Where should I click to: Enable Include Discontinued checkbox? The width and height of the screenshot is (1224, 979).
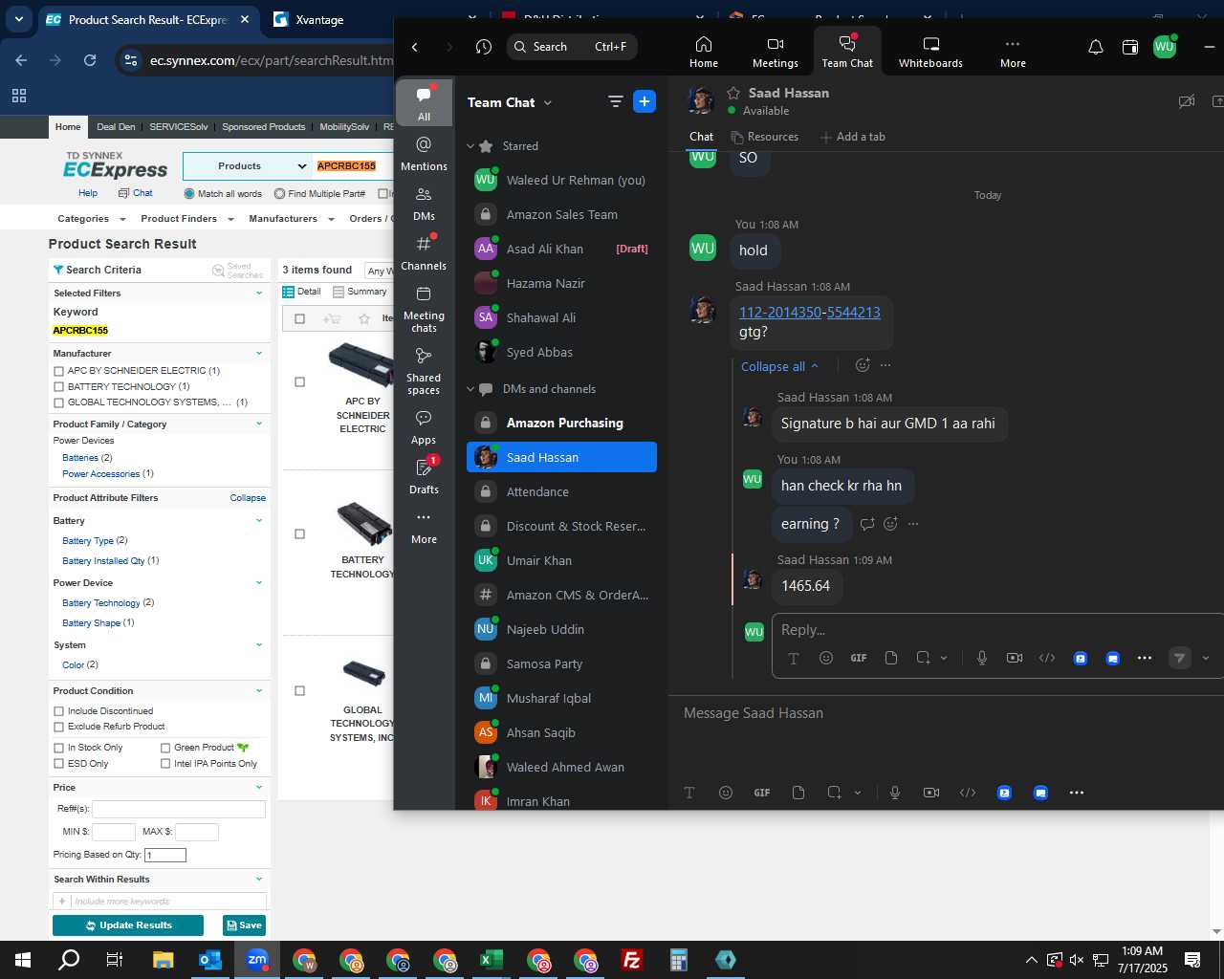59,711
